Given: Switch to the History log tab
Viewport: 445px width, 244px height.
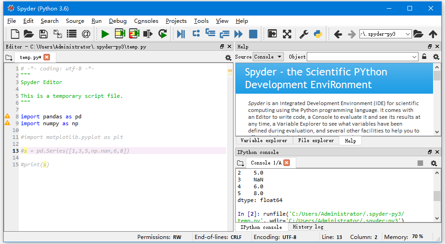Looking at the screenshot, I should click(308, 227).
